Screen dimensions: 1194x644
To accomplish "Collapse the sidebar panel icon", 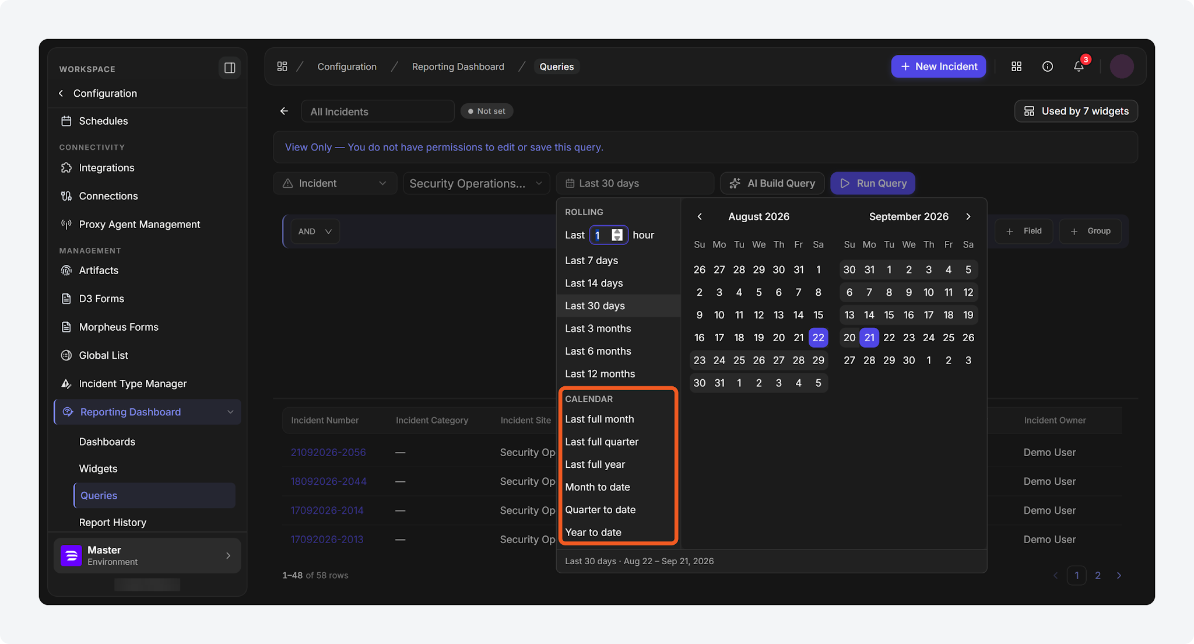I will coord(230,68).
